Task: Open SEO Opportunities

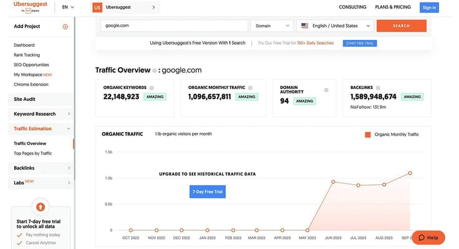Action: [31, 65]
